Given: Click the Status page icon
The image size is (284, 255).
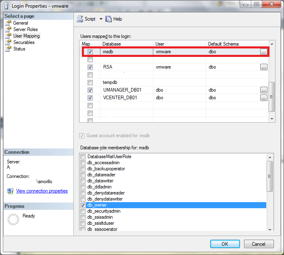Looking at the screenshot, I should [x=8, y=49].
